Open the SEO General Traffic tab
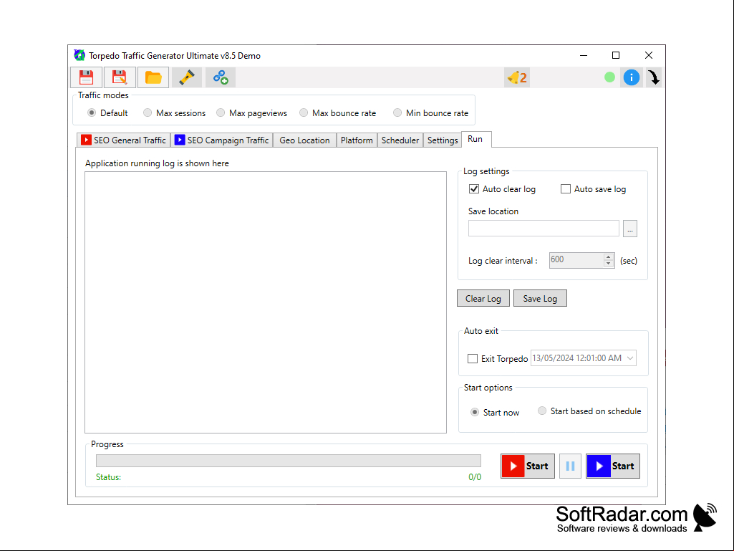Screen dimensions: 734x551 [x=124, y=140]
